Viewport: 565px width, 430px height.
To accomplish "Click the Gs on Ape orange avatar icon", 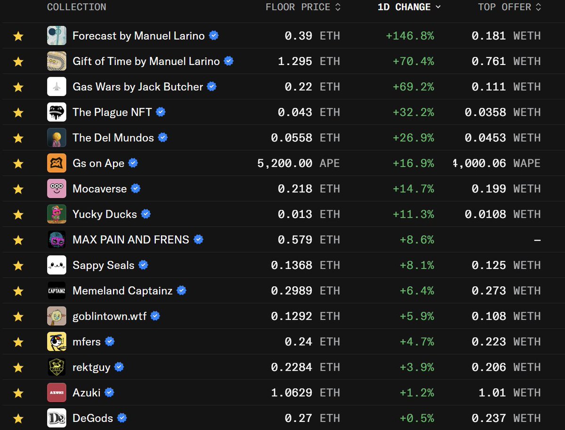I will (56, 163).
